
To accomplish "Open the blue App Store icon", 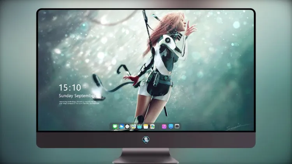I will [171, 126].
